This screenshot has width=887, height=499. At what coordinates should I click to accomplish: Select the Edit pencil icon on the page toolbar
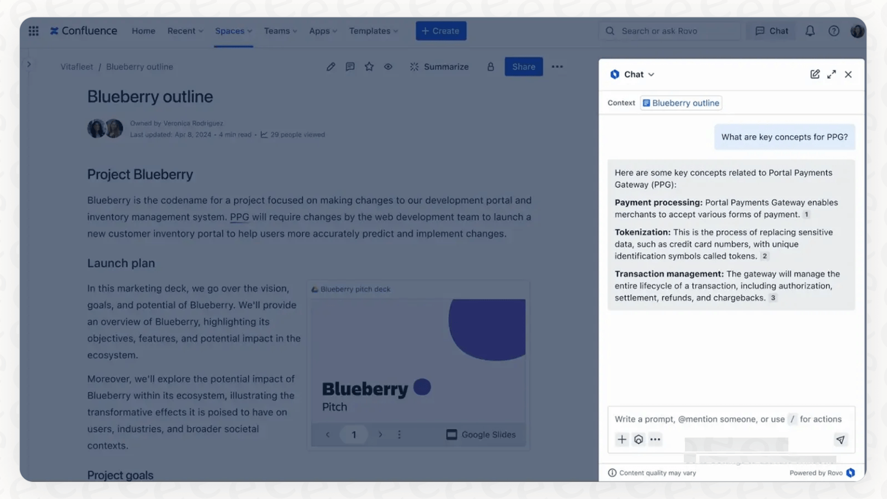click(x=331, y=67)
